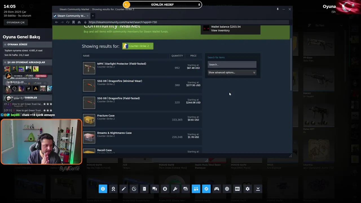Open achievements ribbon icon in overlay toolbar
This screenshot has height=203, width=361.
[x=113, y=189]
